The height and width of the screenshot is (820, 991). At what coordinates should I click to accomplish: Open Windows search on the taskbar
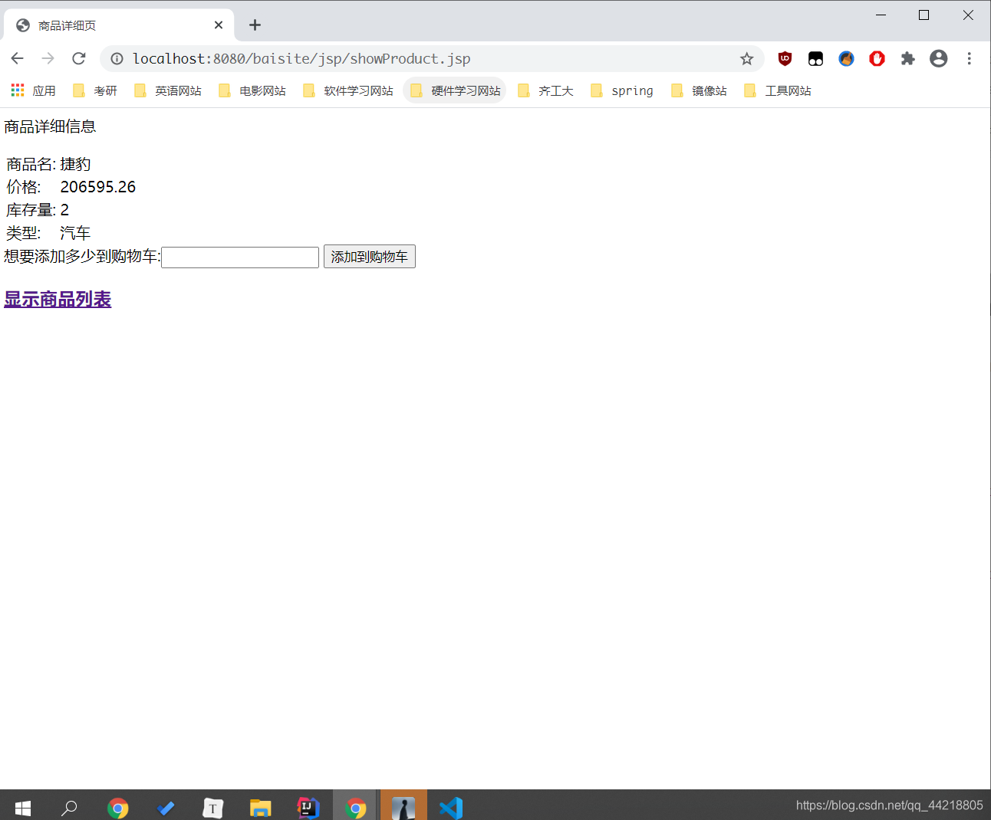(69, 808)
